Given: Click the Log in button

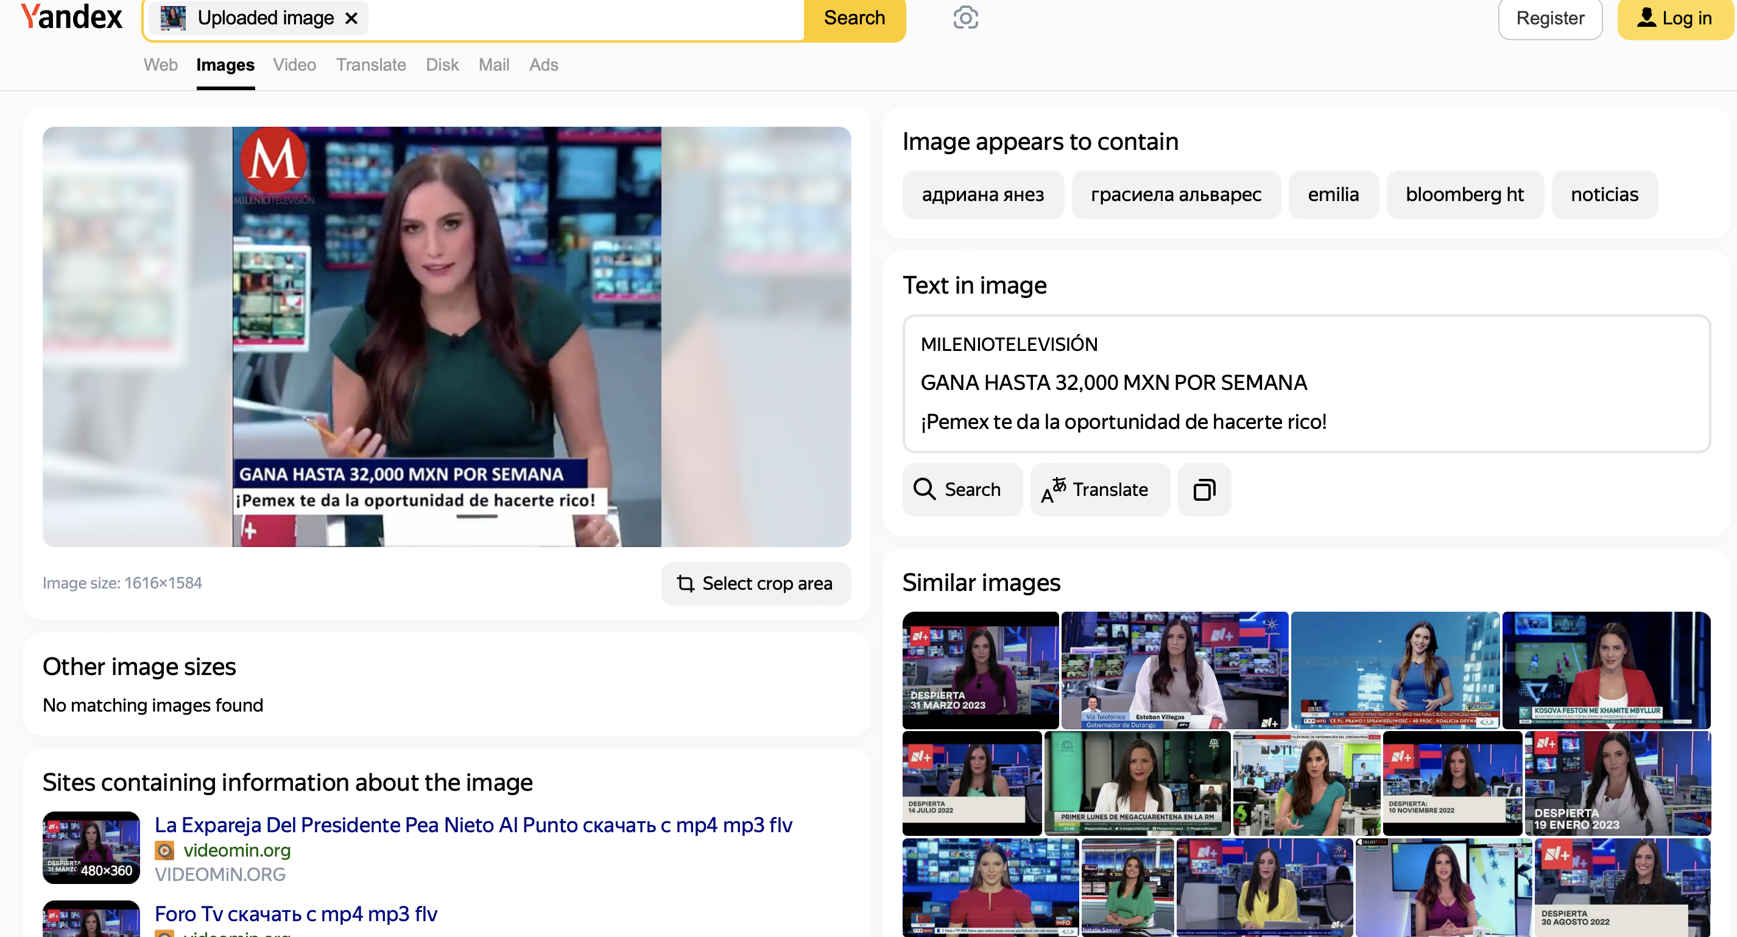Looking at the screenshot, I should pyautogui.click(x=1675, y=18).
